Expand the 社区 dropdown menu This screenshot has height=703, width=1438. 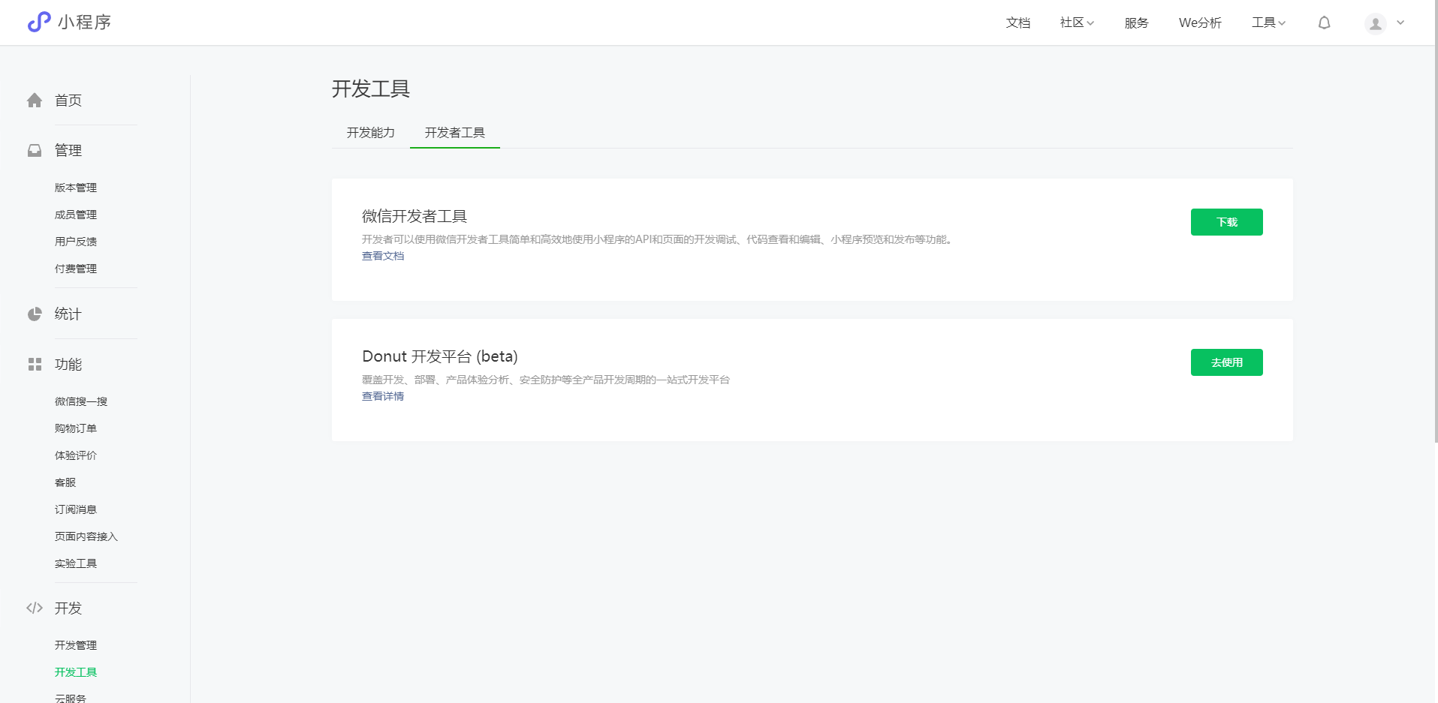pyautogui.click(x=1077, y=23)
